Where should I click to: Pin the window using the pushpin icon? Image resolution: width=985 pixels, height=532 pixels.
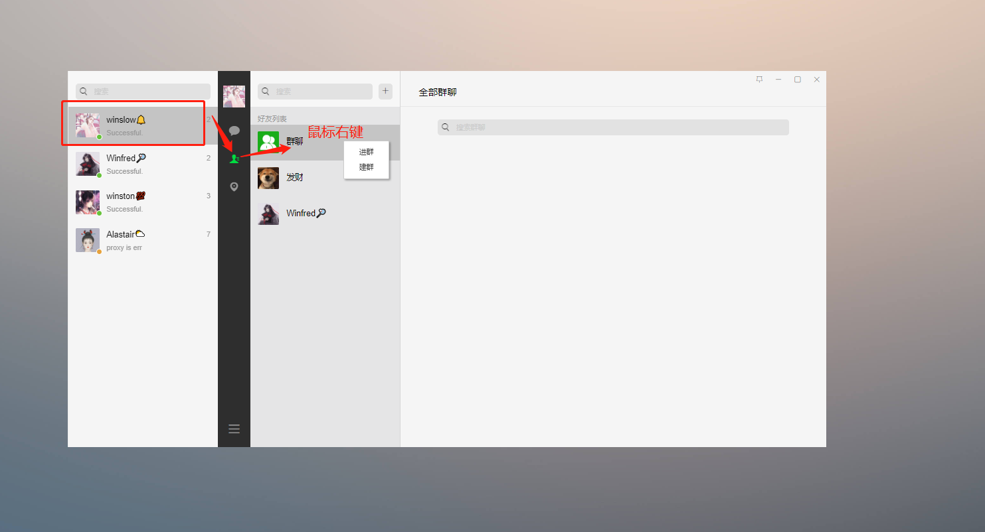(759, 80)
